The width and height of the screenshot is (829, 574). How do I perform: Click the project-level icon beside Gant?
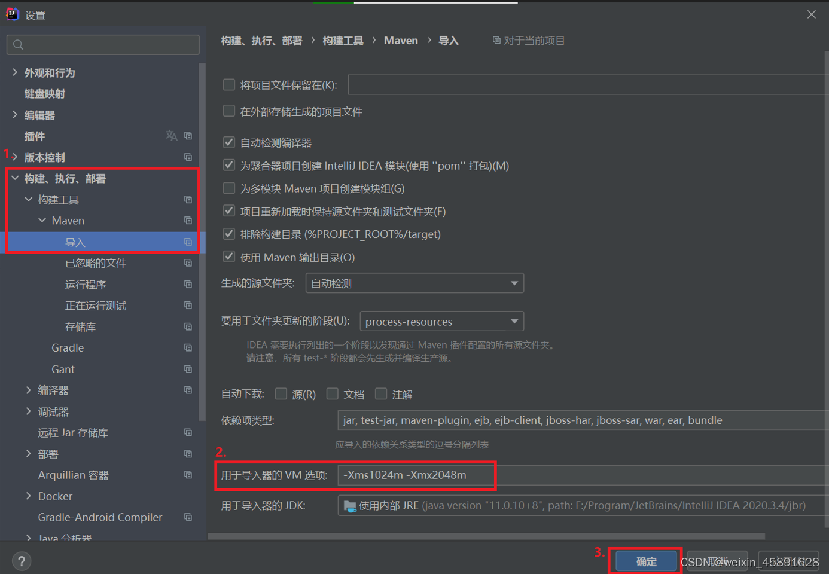(188, 370)
